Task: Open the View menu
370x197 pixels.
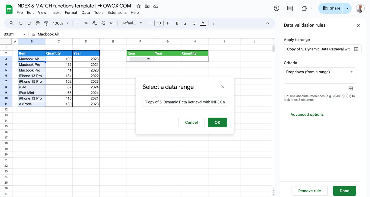Action: [x=42, y=12]
